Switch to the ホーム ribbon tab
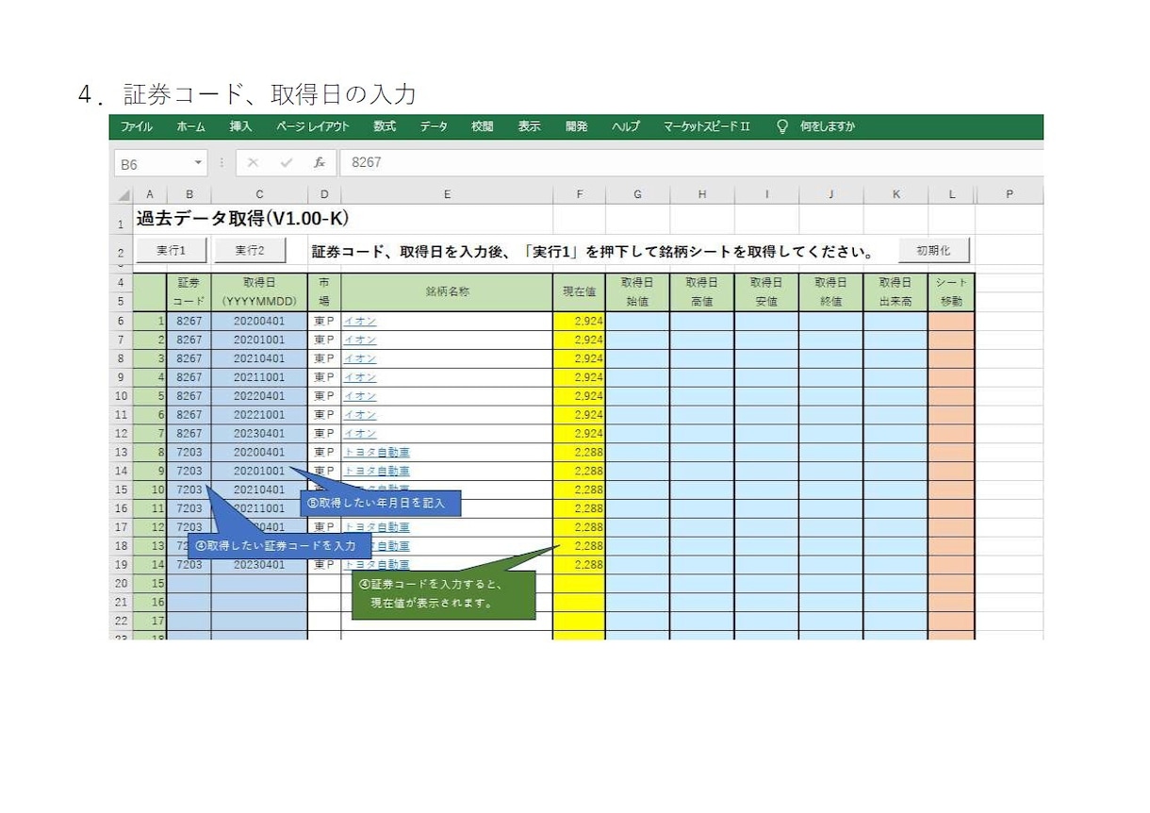Screen dimensions: 1150x813 coord(191,126)
